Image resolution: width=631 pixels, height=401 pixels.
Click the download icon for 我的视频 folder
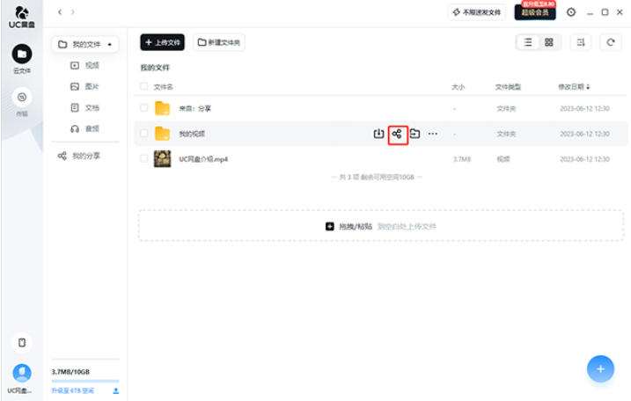378,134
